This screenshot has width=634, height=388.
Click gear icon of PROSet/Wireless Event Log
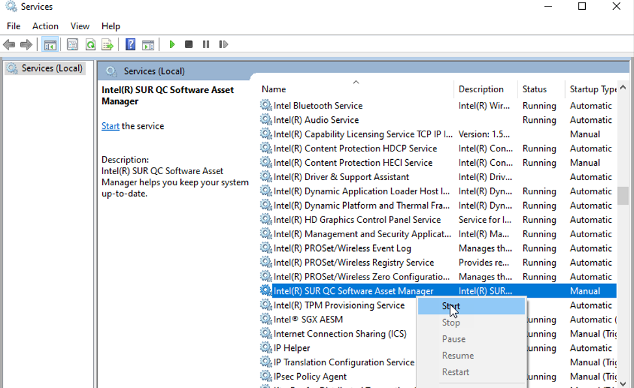click(x=266, y=248)
